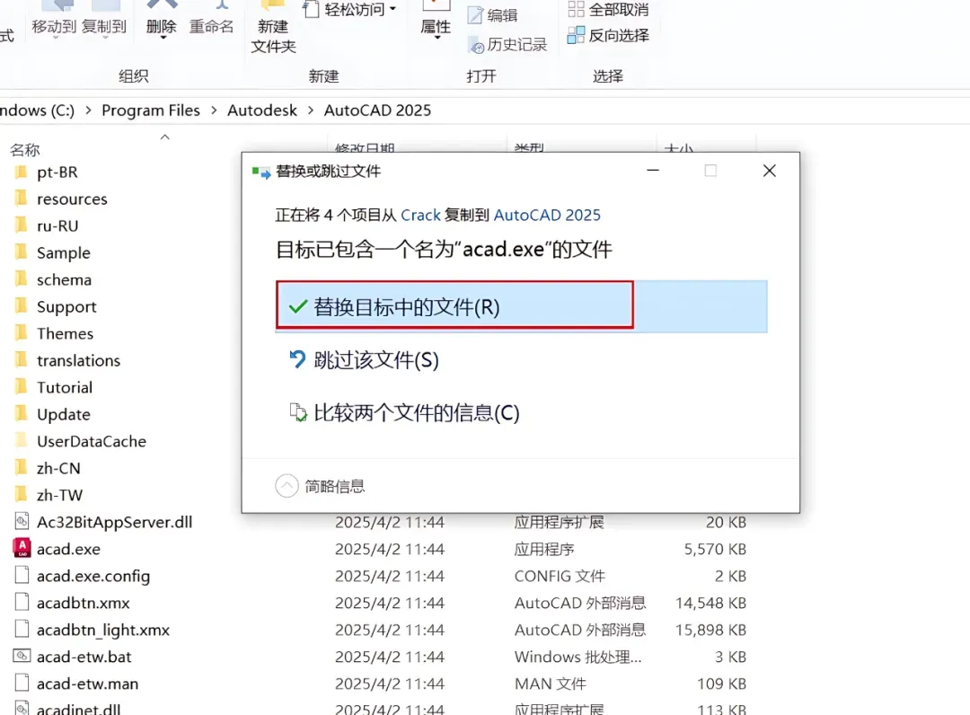Viewport: 970px width, 715px height.
Task: Select the schema folder
Action: (x=64, y=279)
